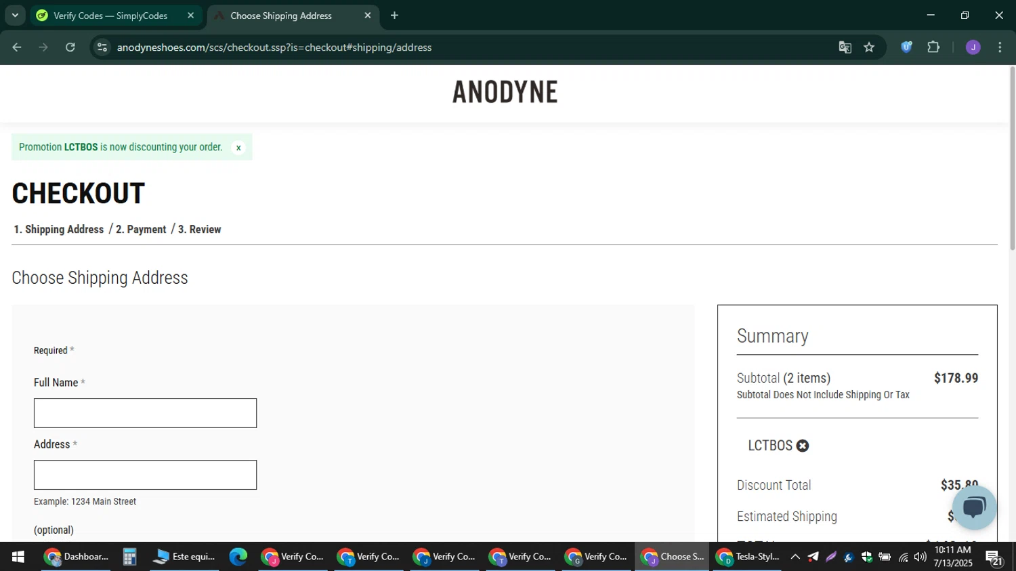Expand the tab search dropdown

coord(15,16)
